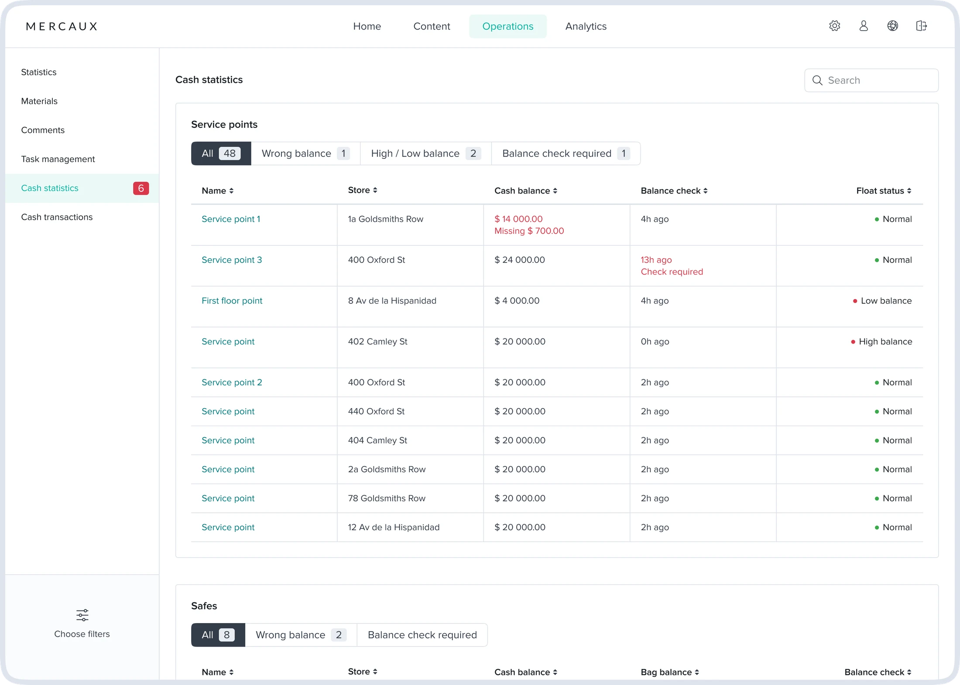Screen dimensions: 960x685
Task: Click the magnifier icon in search box
Action: tap(817, 80)
